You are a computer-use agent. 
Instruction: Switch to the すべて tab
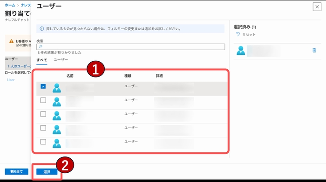42,60
